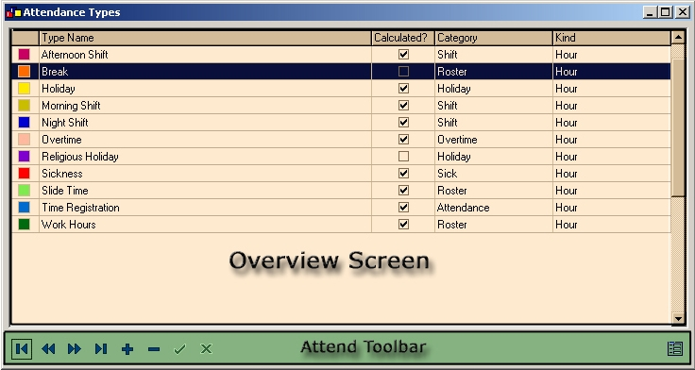Click the crimson swatch of Afternoon Shift

pyautogui.click(x=24, y=54)
